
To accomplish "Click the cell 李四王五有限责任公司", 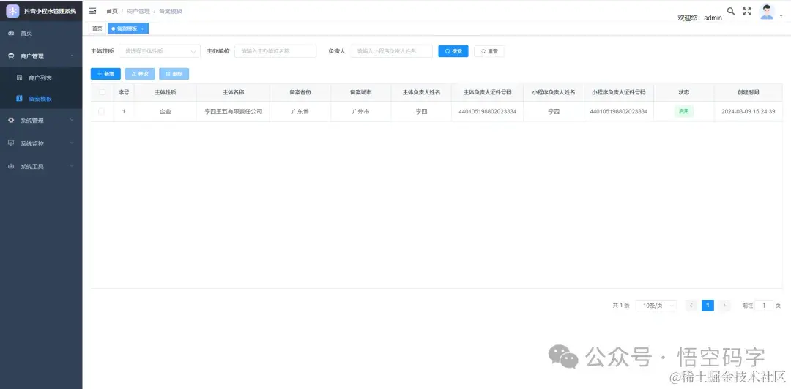I will pos(234,111).
